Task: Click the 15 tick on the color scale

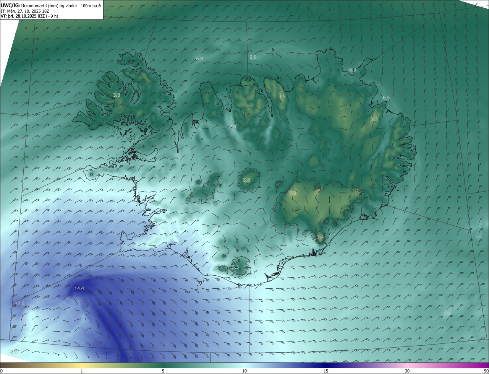Action: [326, 371]
